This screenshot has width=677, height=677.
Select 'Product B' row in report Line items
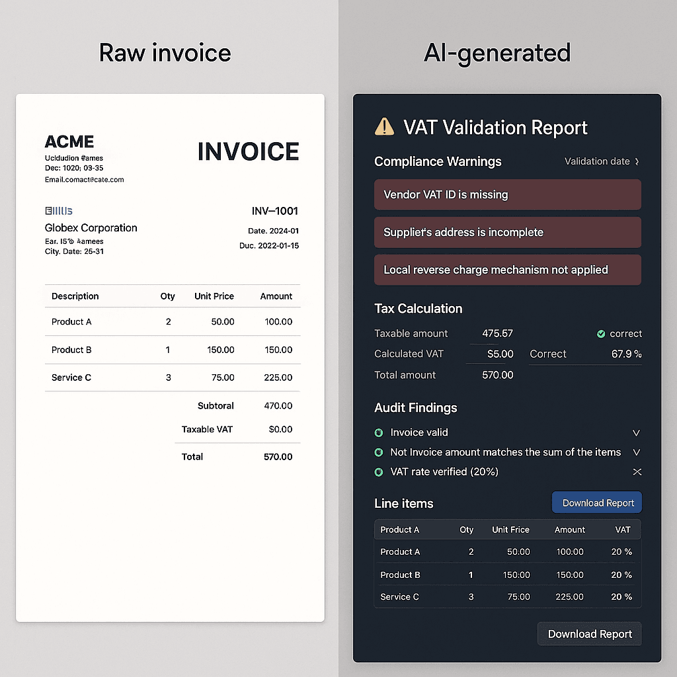[x=507, y=575]
